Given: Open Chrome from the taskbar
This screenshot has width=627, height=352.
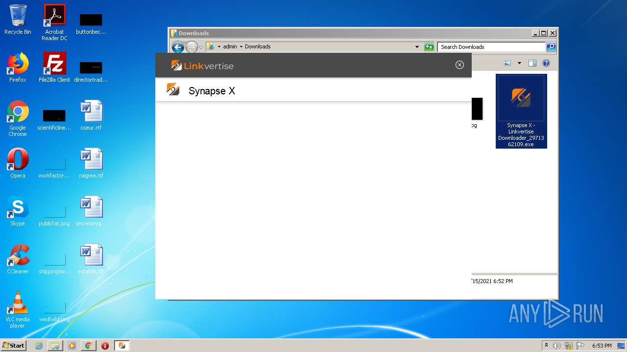Looking at the screenshot, I should (x=88, y=346).
